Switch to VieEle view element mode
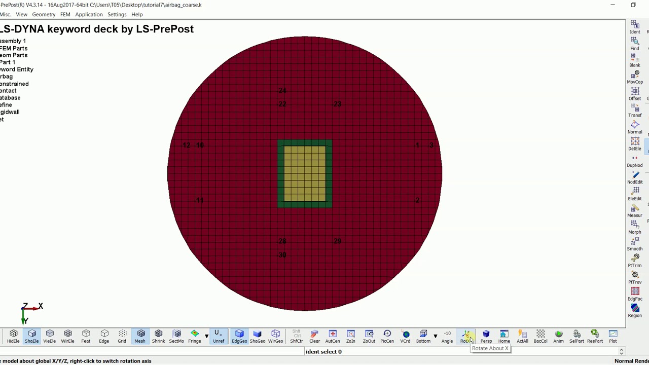Screen dimensions: 649x365 click(x=50, y=336)
